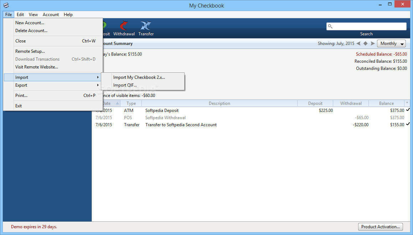
Task: Open the Edit menu
Action: pyautogui.click(x=20, y=15)
